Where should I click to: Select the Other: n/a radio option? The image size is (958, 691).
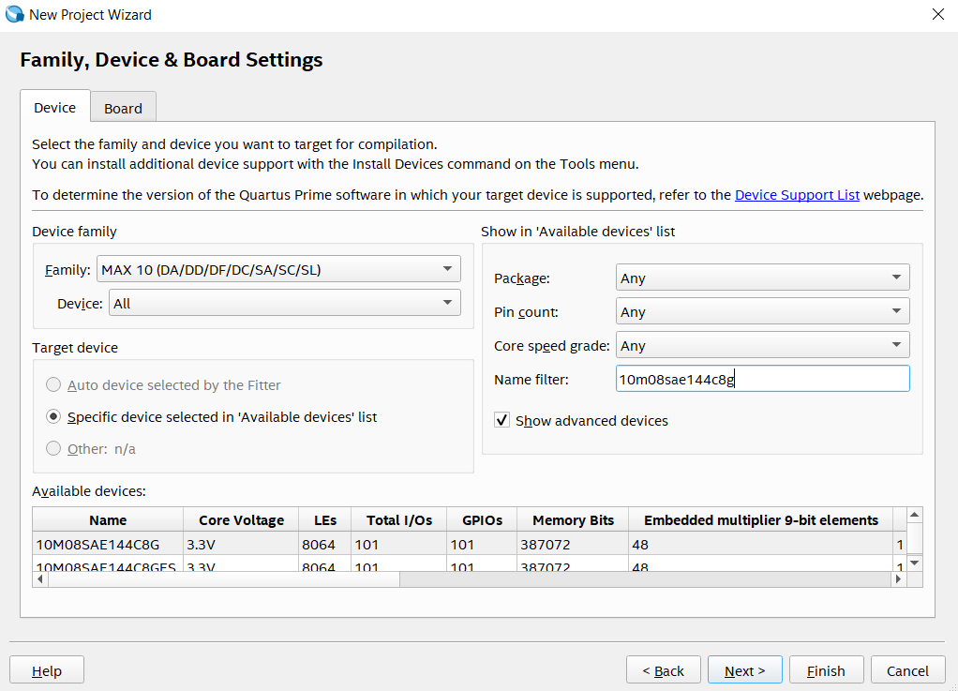point(53,448)
